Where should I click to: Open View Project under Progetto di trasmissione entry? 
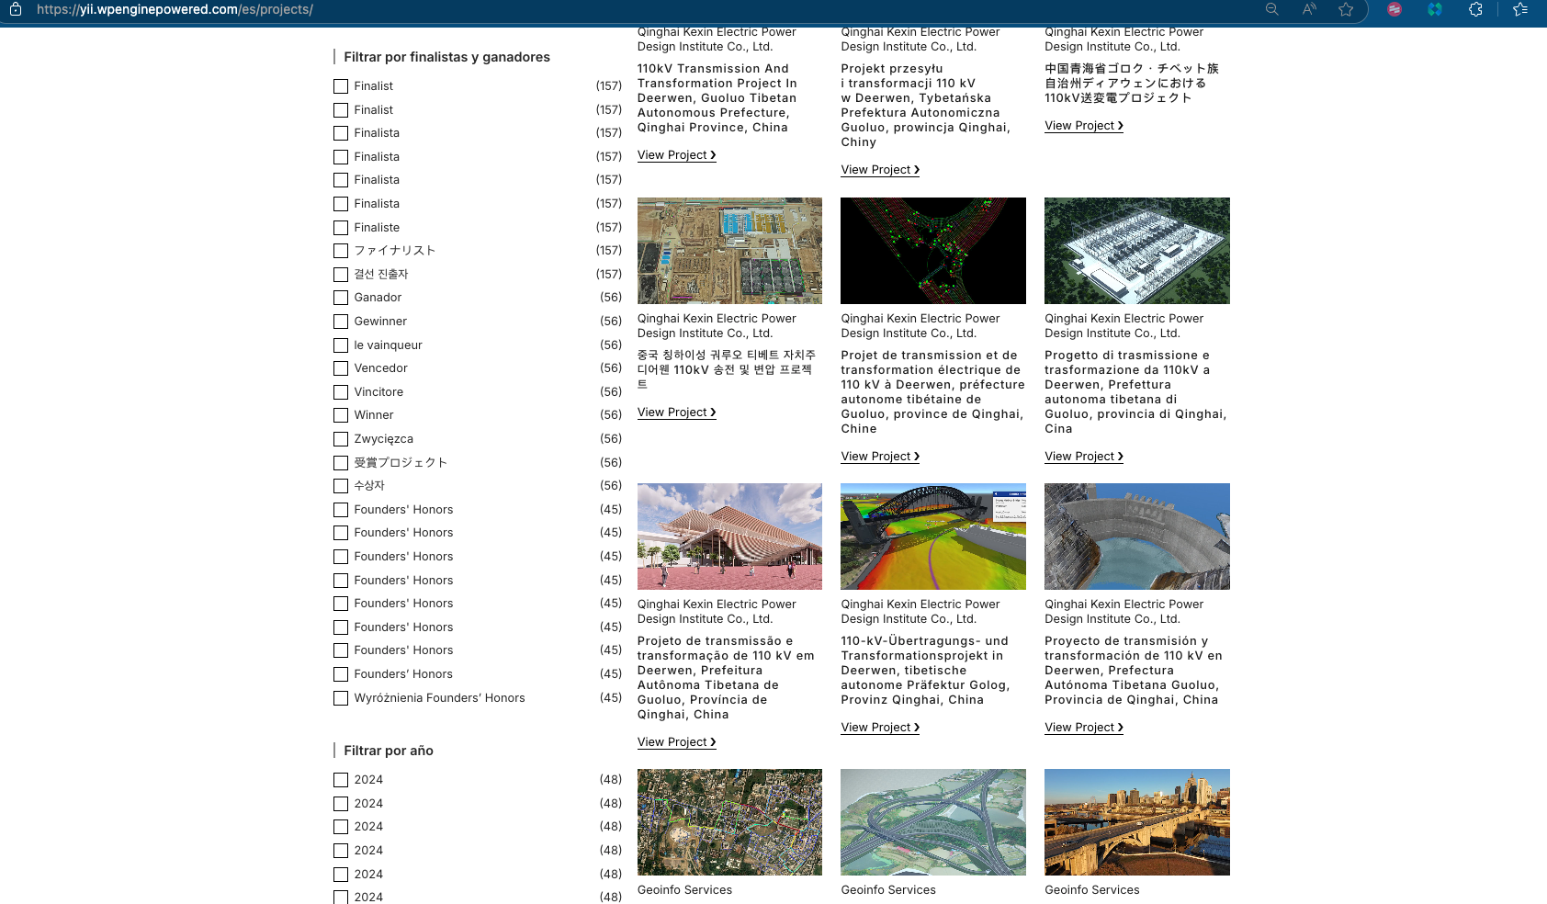pos(1084,457)
